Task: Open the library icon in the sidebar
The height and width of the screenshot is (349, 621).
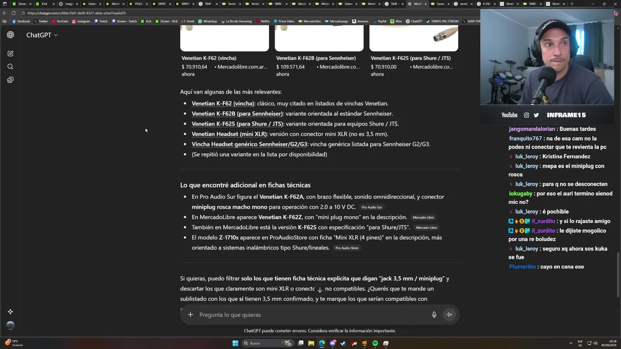Action: [x=10, y=79]
